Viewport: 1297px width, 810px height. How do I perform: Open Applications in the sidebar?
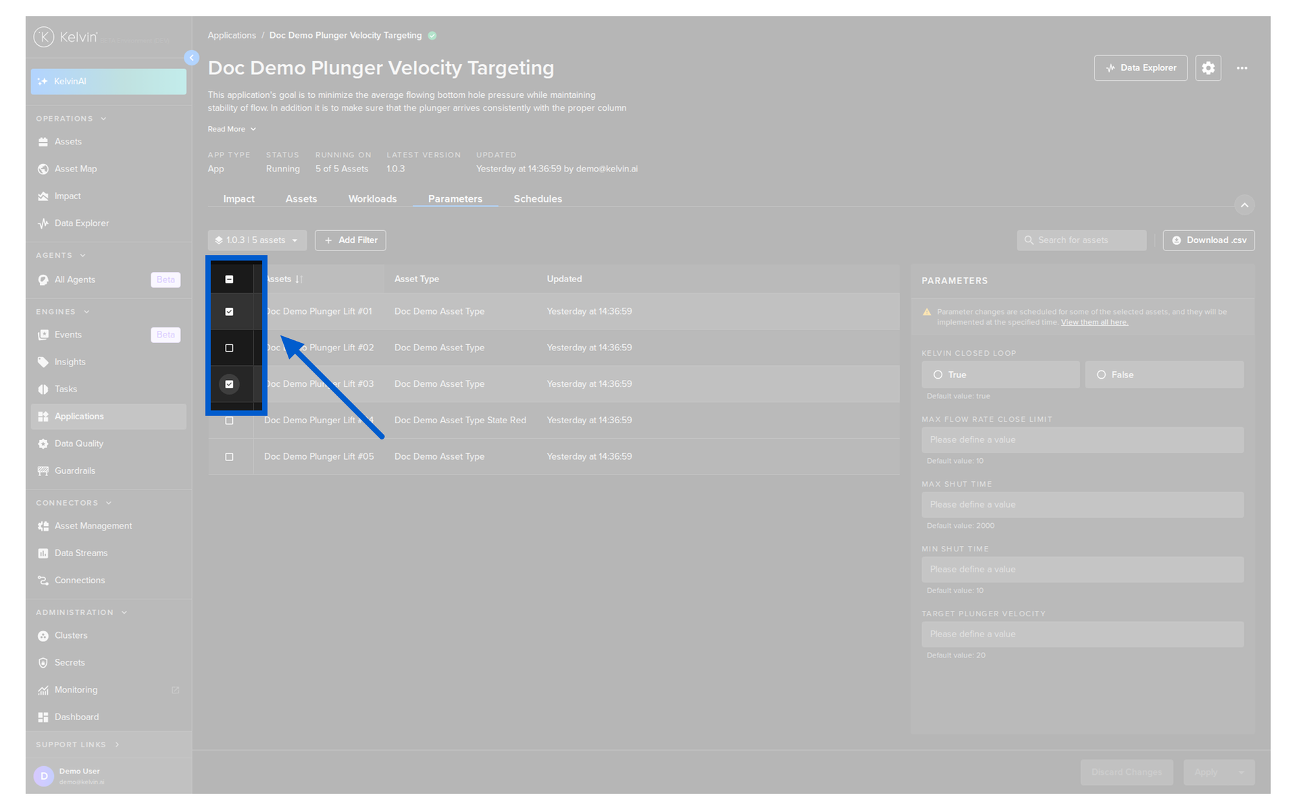pos(108,416)
